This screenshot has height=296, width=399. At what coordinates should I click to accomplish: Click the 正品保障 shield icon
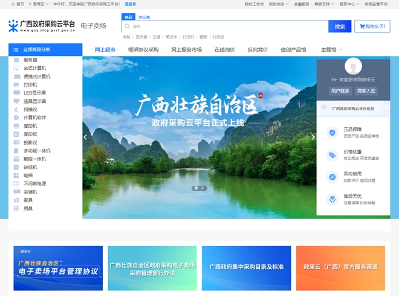coord(332,133)
